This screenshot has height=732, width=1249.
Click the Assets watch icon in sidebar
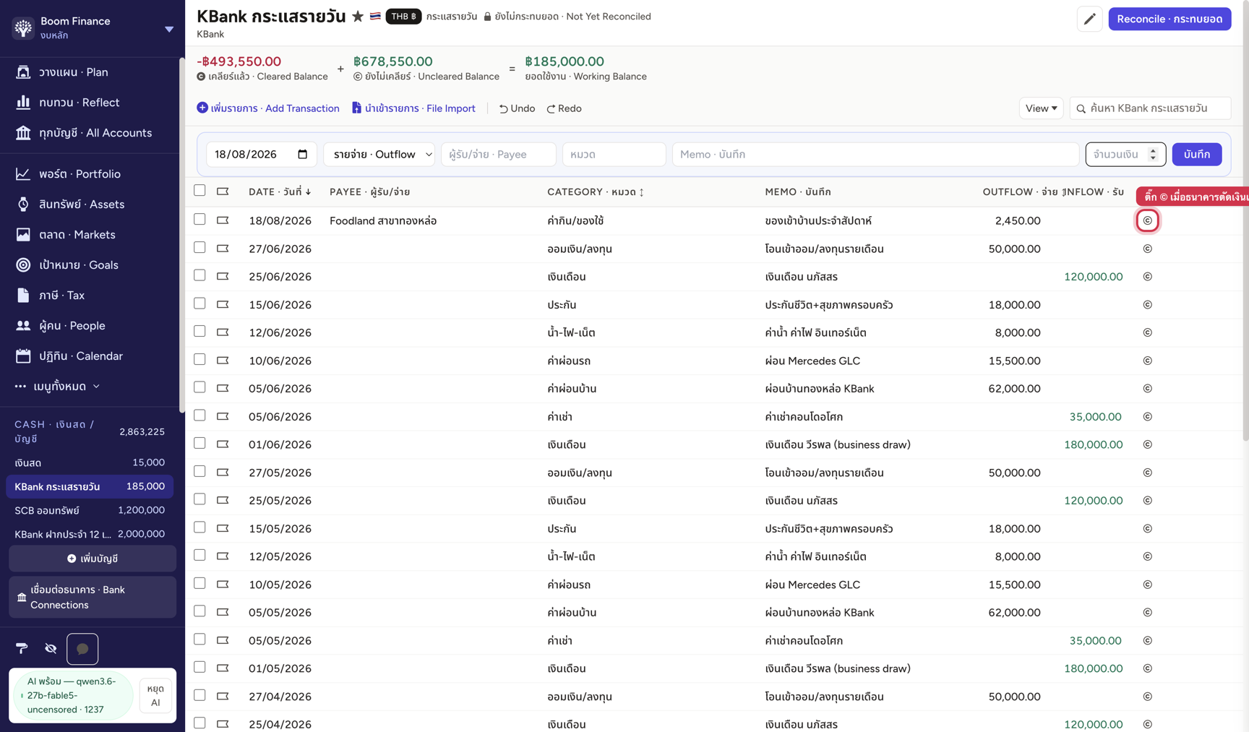[x=23, y=204]
